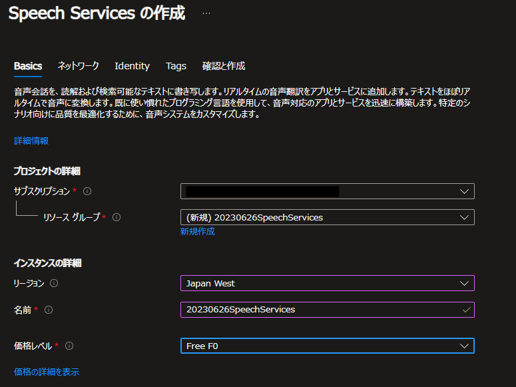This screenshot has height=387, width=516.
Task: Go to the Tags tab
Action: pyautogui.click(x=176, y=66)
